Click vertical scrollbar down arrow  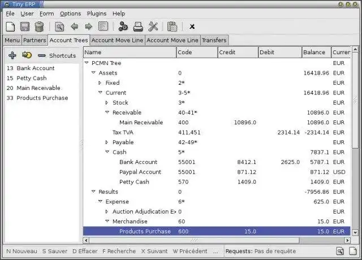pos(355,232)
